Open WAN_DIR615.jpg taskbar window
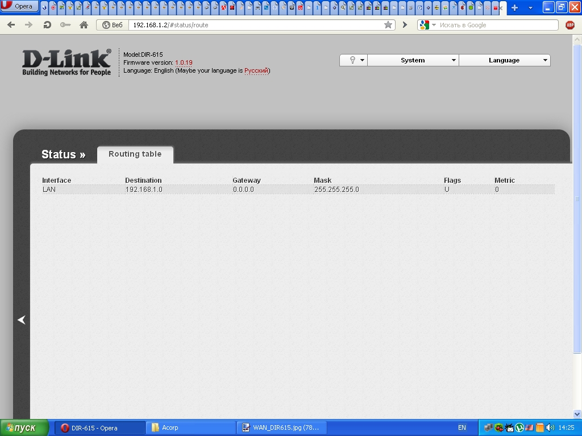Image resolution: width=582 pixels, height=436 pixels. [x=281, y=428]
